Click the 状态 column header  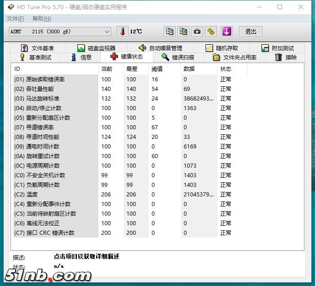(x=226, y=69)
